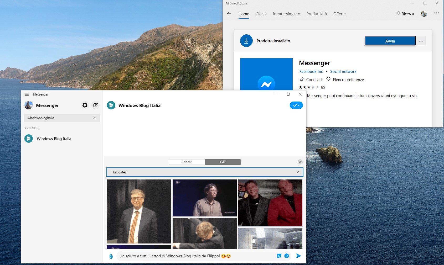Select the GIF of man bowing down
Image resolution: width=444 pixels, height=265 pixels.
tap(205, 234)
